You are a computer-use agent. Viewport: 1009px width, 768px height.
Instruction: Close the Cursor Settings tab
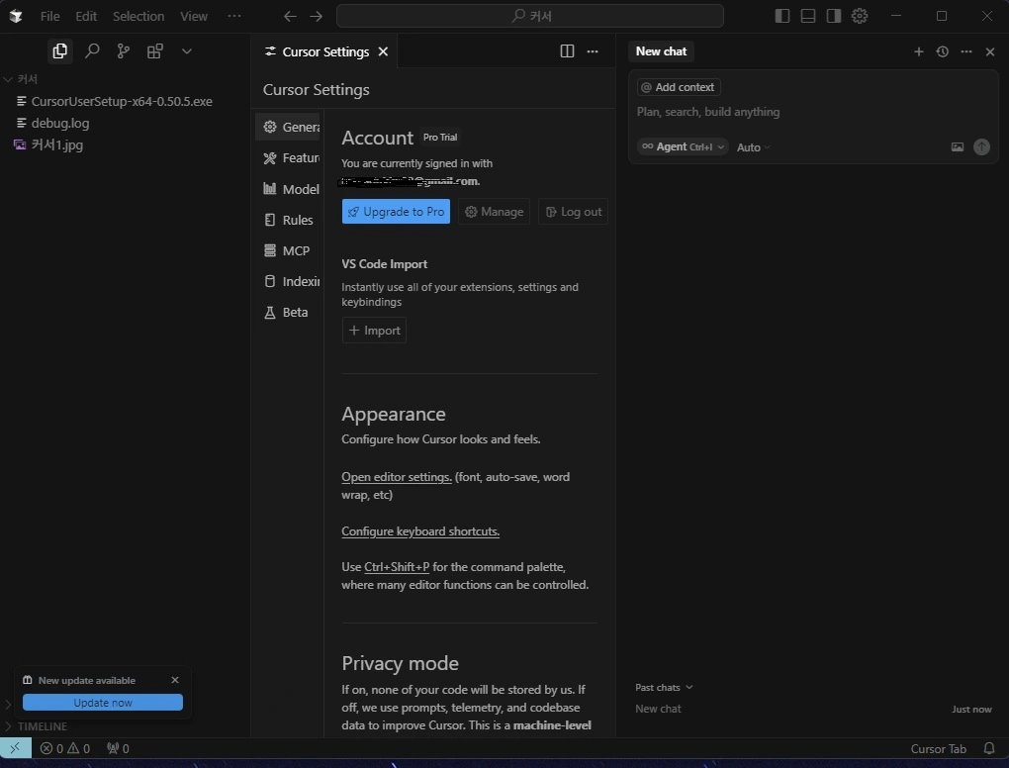tap(383, 51)
